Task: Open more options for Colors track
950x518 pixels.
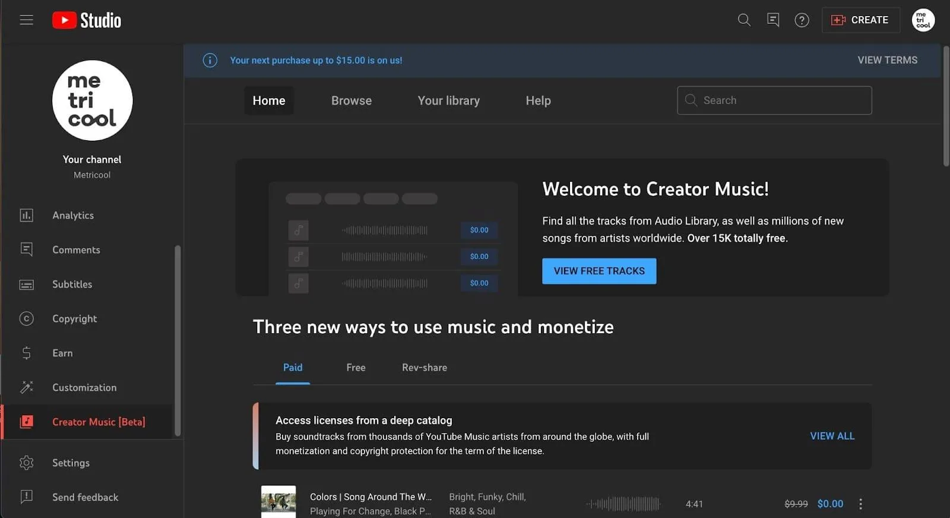Action: tap(860, 504)
